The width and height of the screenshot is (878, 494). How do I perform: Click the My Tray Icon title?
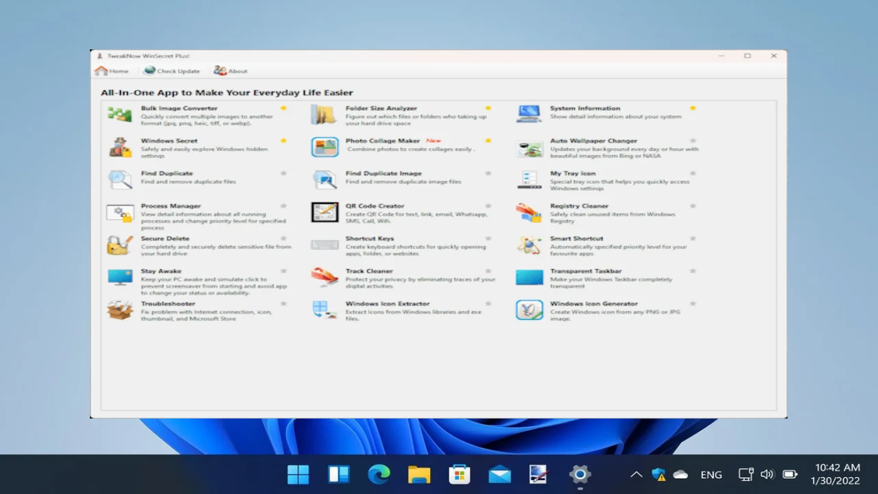(x=573, y=174)
